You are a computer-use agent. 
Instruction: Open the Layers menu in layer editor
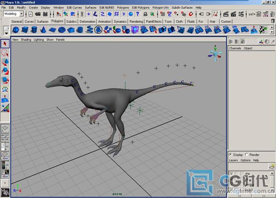(234, 160)
